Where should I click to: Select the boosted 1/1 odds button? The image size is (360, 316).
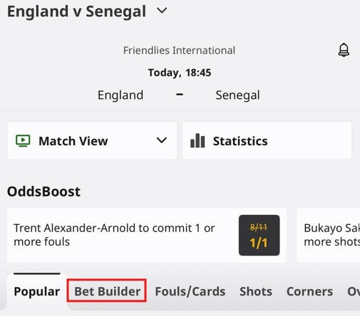pyautogui.click(x=259, y=235)
